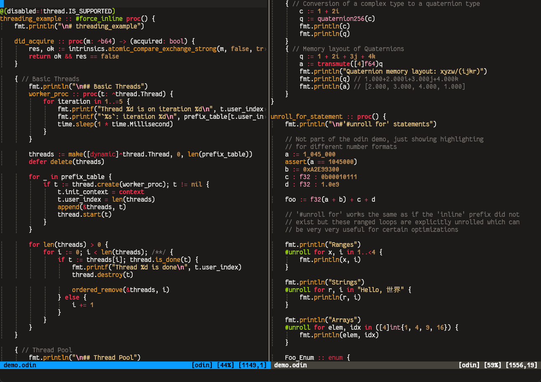This screenshot has height=382, width=541.
Task: Click the 'foo := f32(a + b) + c + d' line
Action: (x=330, y=200)
